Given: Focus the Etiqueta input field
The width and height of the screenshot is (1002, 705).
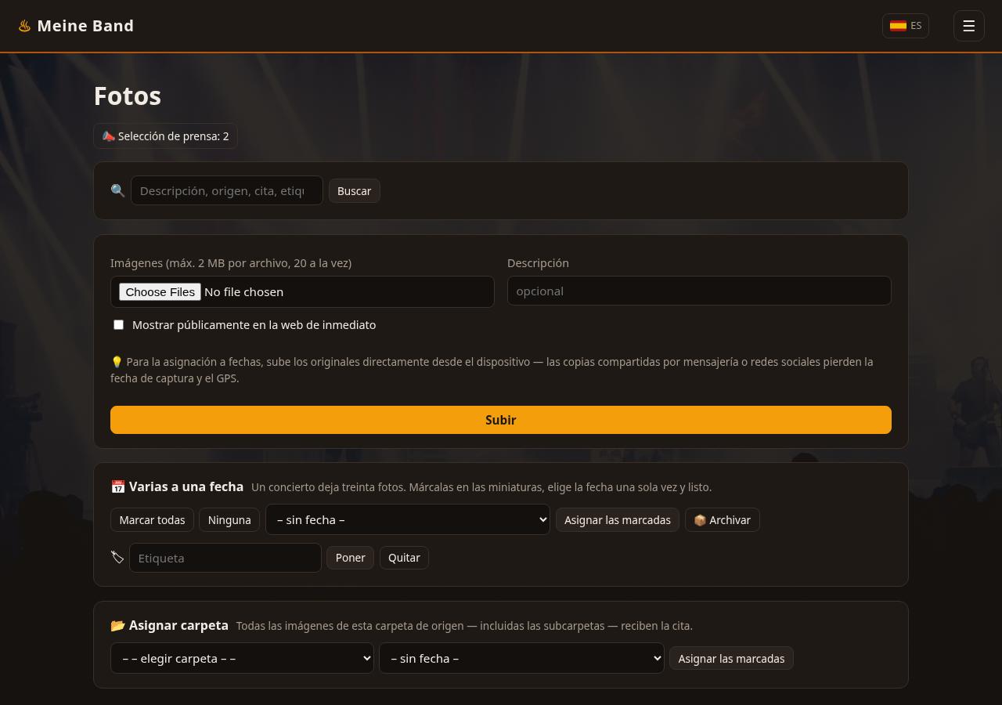Looking at the screenshot, I should 225,558.
